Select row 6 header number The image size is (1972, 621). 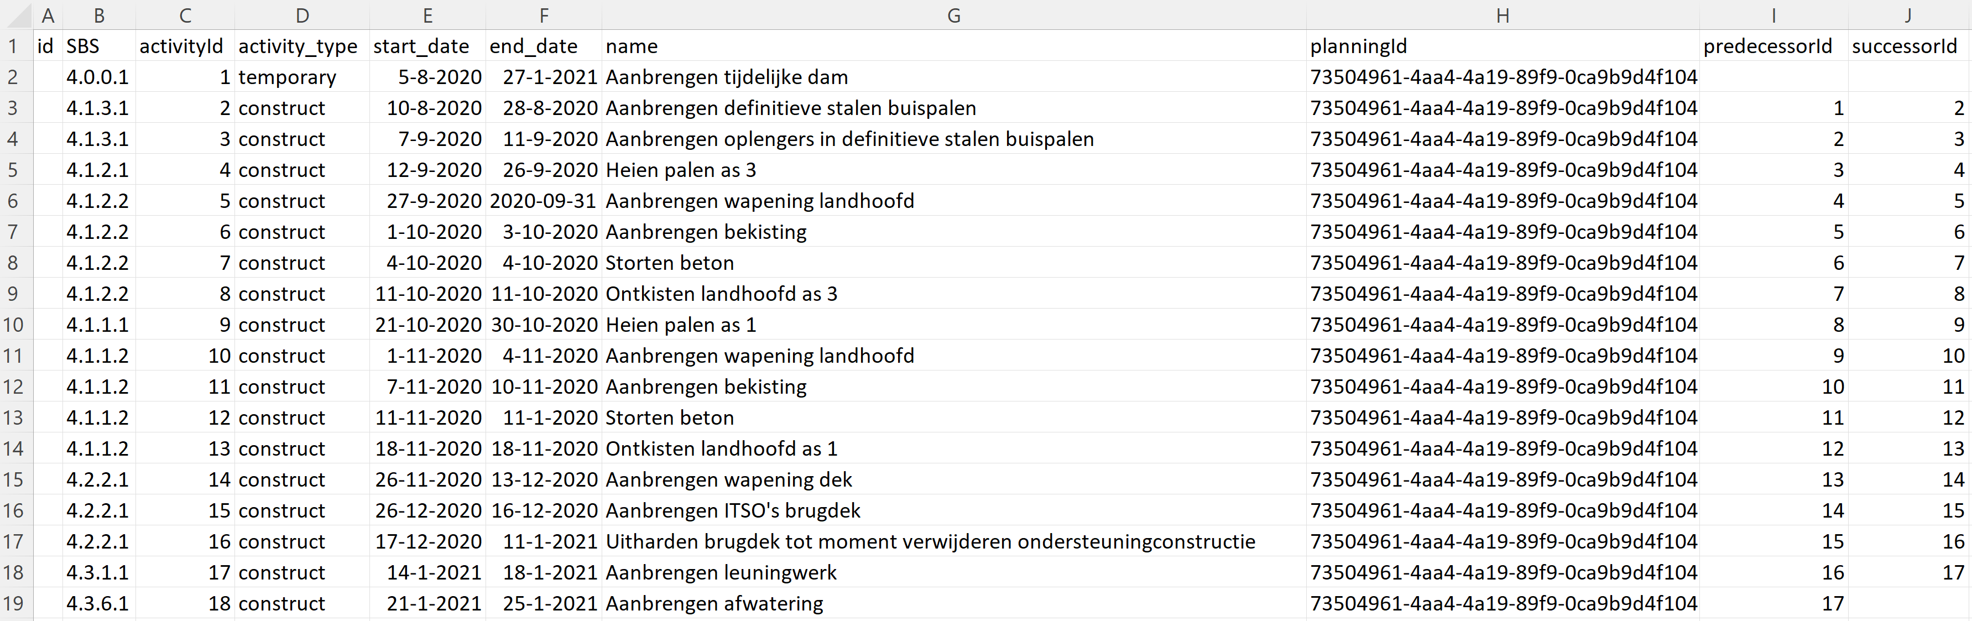click(x=13, y=201)
